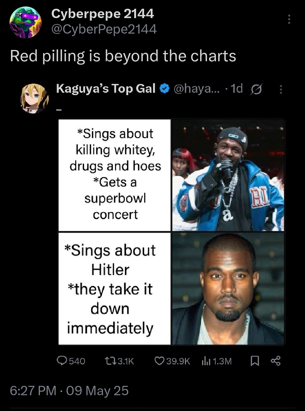305x411 pixels.
Task: Tap the share icon
Action: pyautogui.click(x=276, y=361)
